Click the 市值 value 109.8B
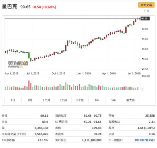The image size is (157, 148). [x=97, y=128]
